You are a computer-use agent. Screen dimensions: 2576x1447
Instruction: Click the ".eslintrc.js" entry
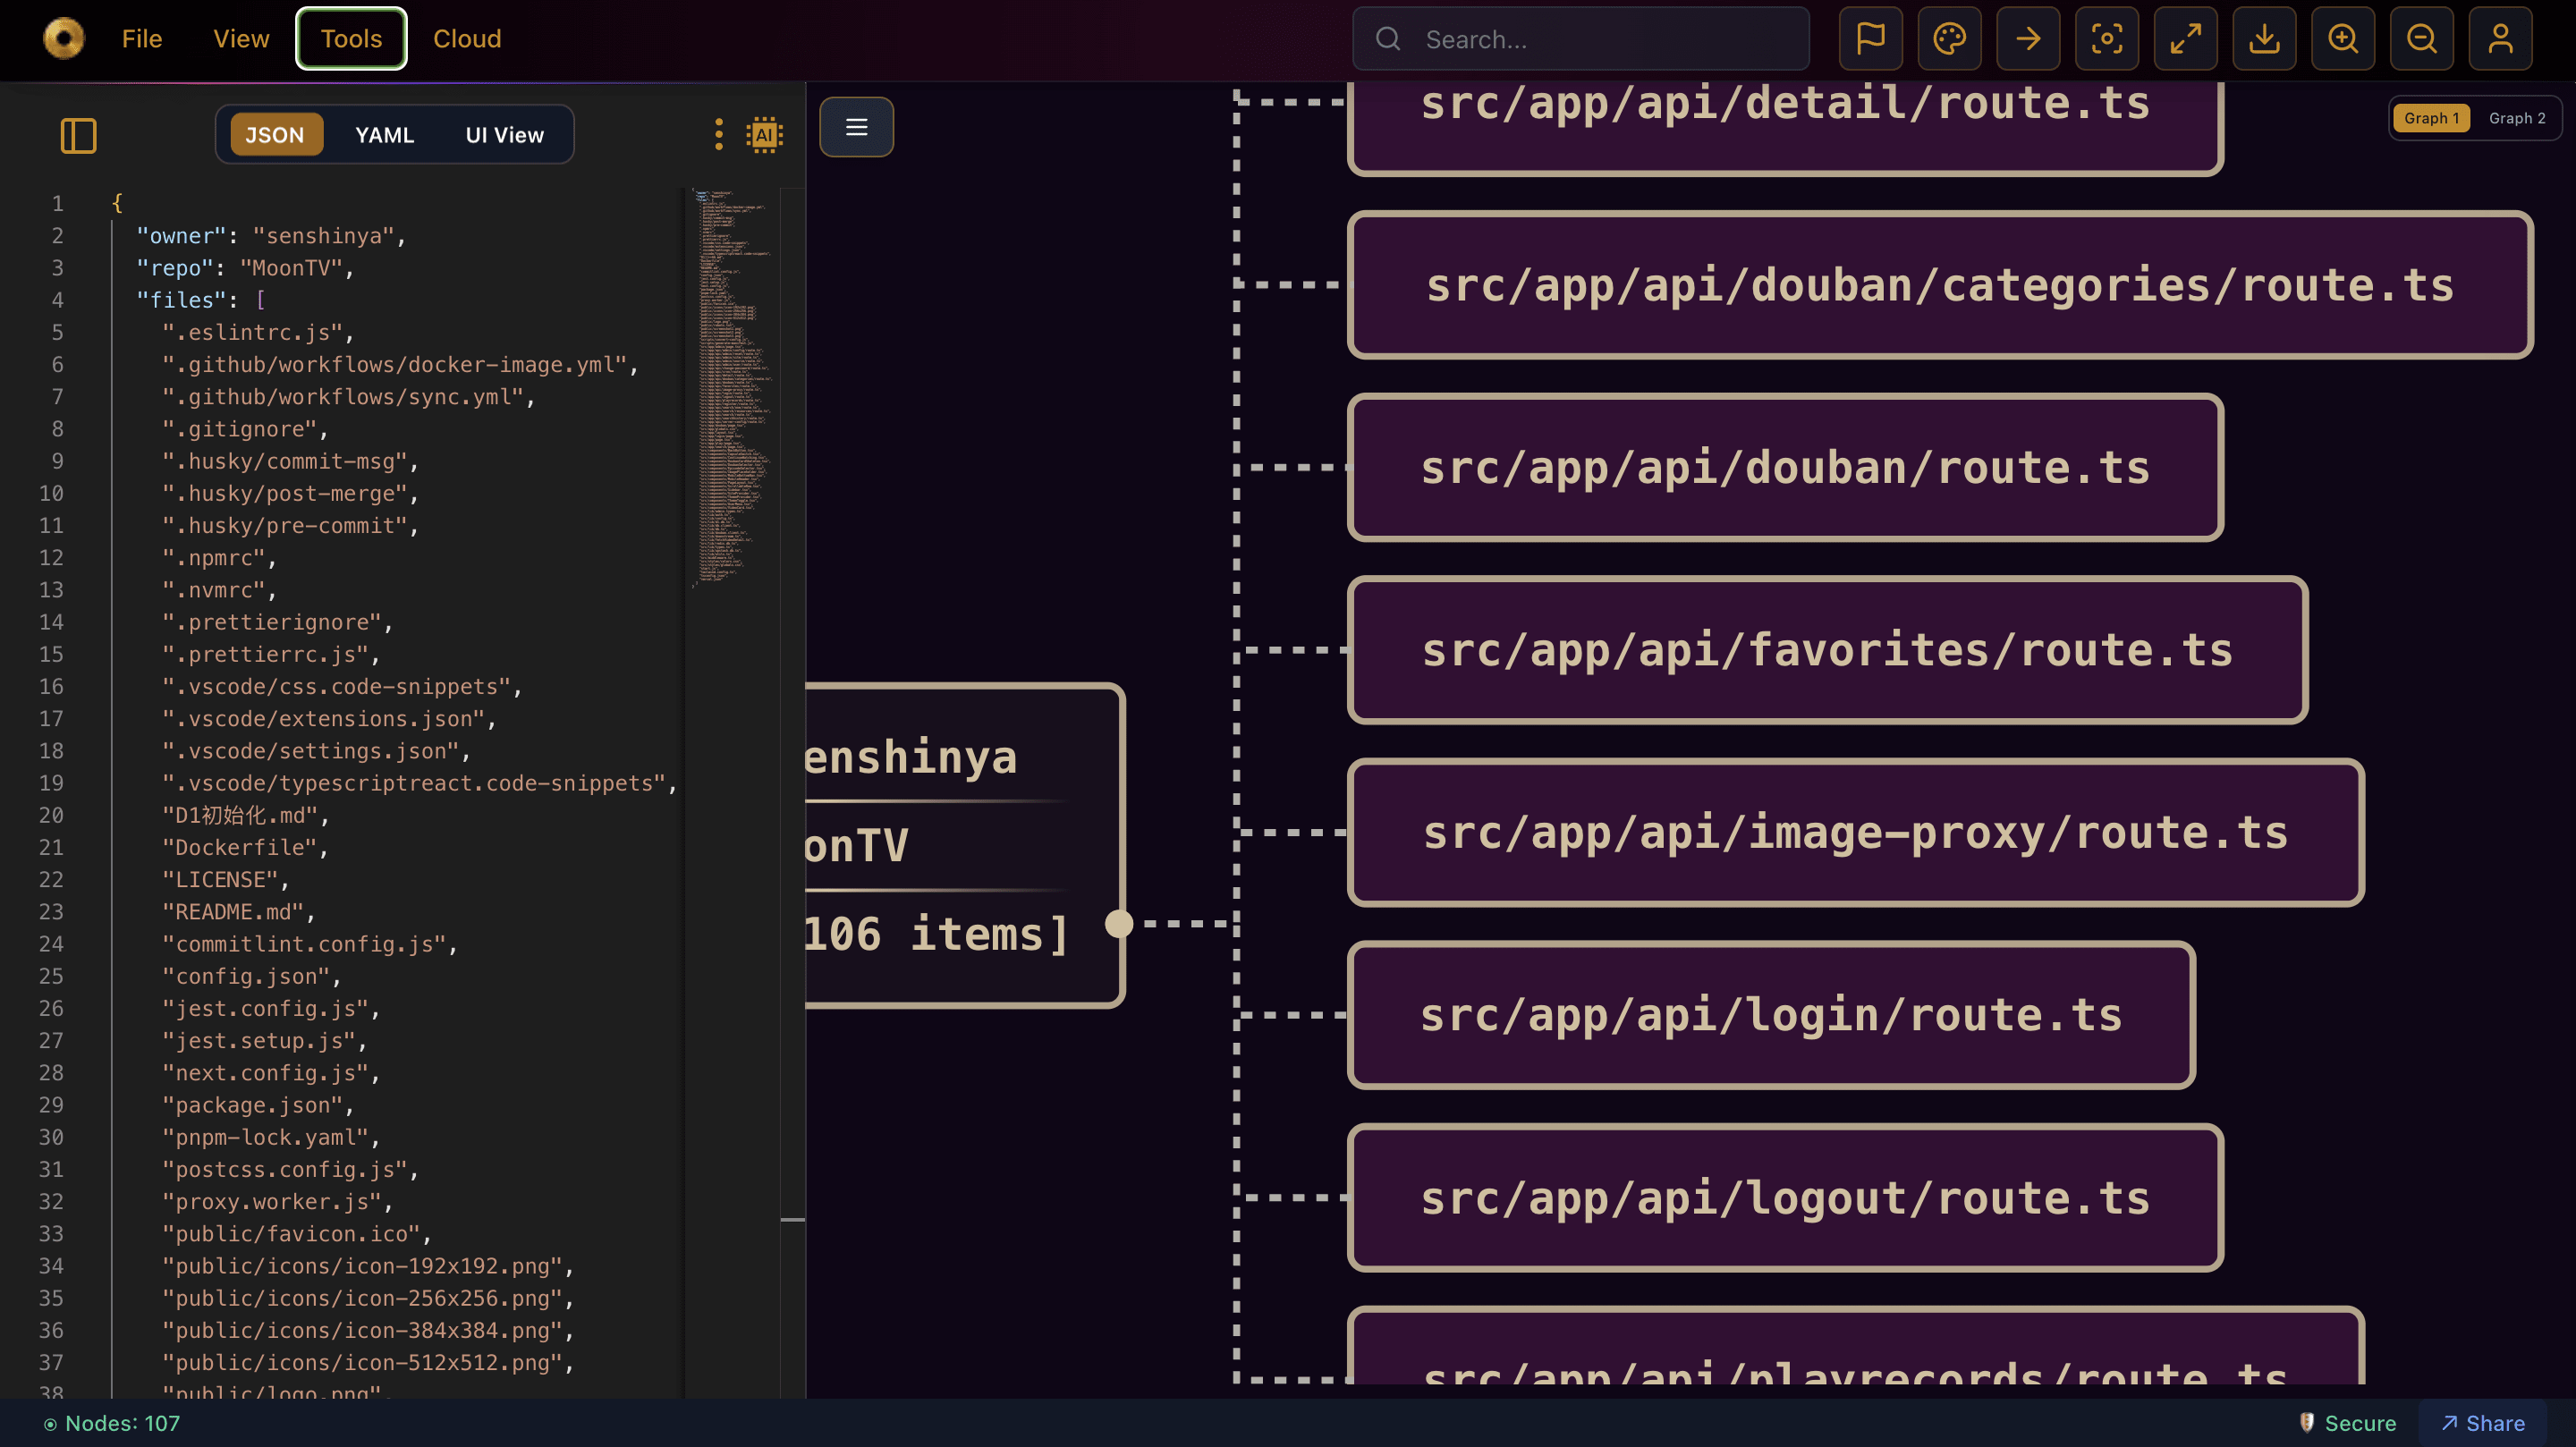pyautogui.click(x=258, y=332)
